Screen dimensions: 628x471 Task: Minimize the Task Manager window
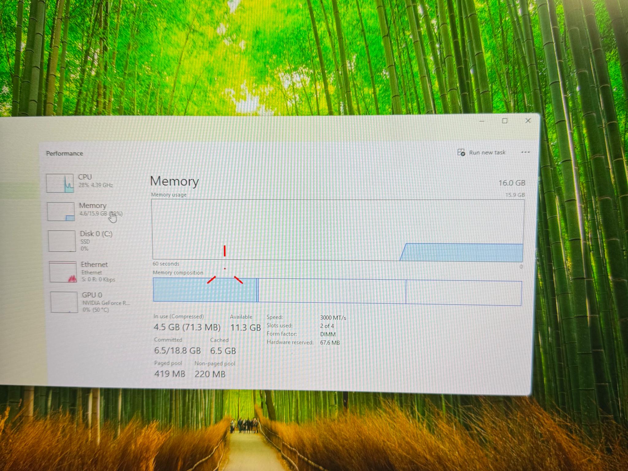[x=482, y=121]
